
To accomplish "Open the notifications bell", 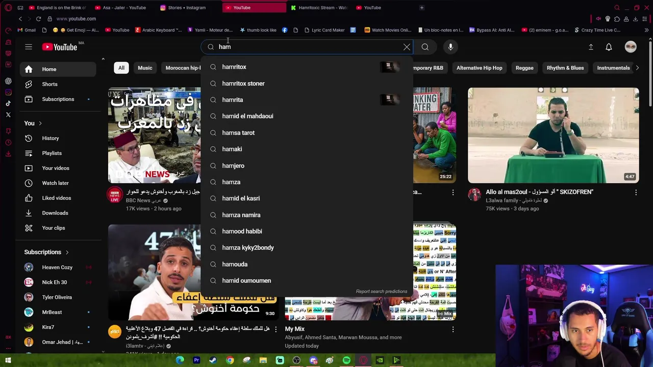I will click(x=609, y=47).
